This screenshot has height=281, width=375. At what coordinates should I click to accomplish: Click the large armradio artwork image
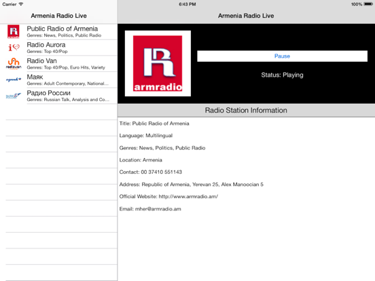coord(158,63)
